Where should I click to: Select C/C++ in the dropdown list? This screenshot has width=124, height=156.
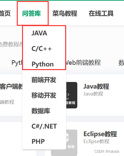point(41,49)
